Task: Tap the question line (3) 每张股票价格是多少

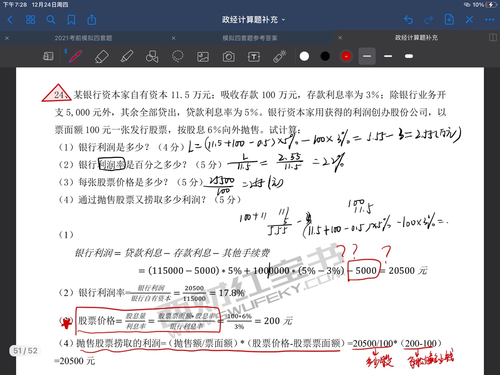Action: pos(131,182)
